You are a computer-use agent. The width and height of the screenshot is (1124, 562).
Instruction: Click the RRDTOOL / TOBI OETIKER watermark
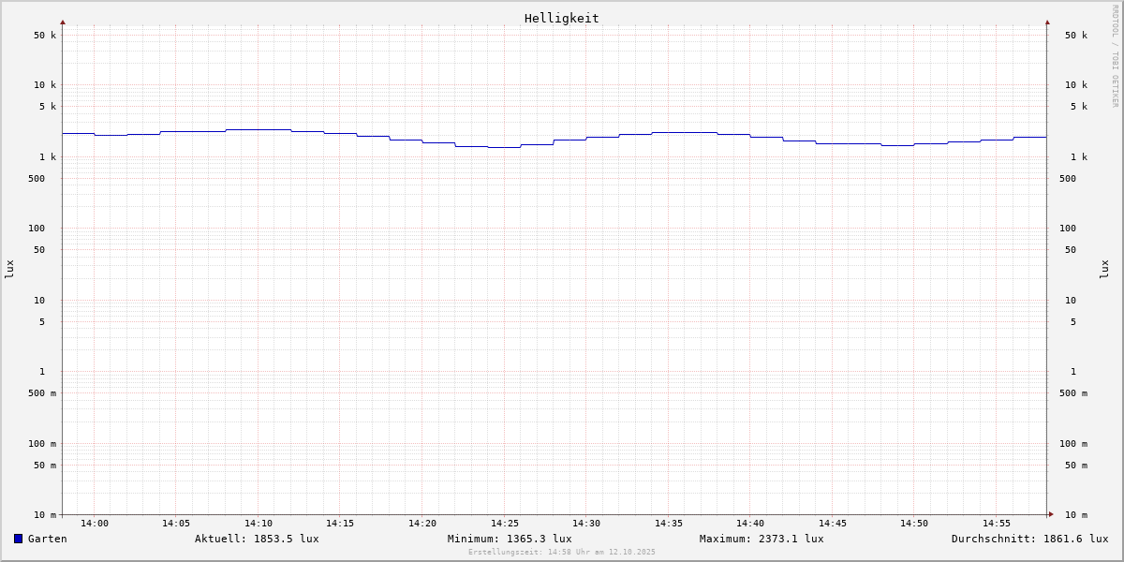[x=1115, y=56]
